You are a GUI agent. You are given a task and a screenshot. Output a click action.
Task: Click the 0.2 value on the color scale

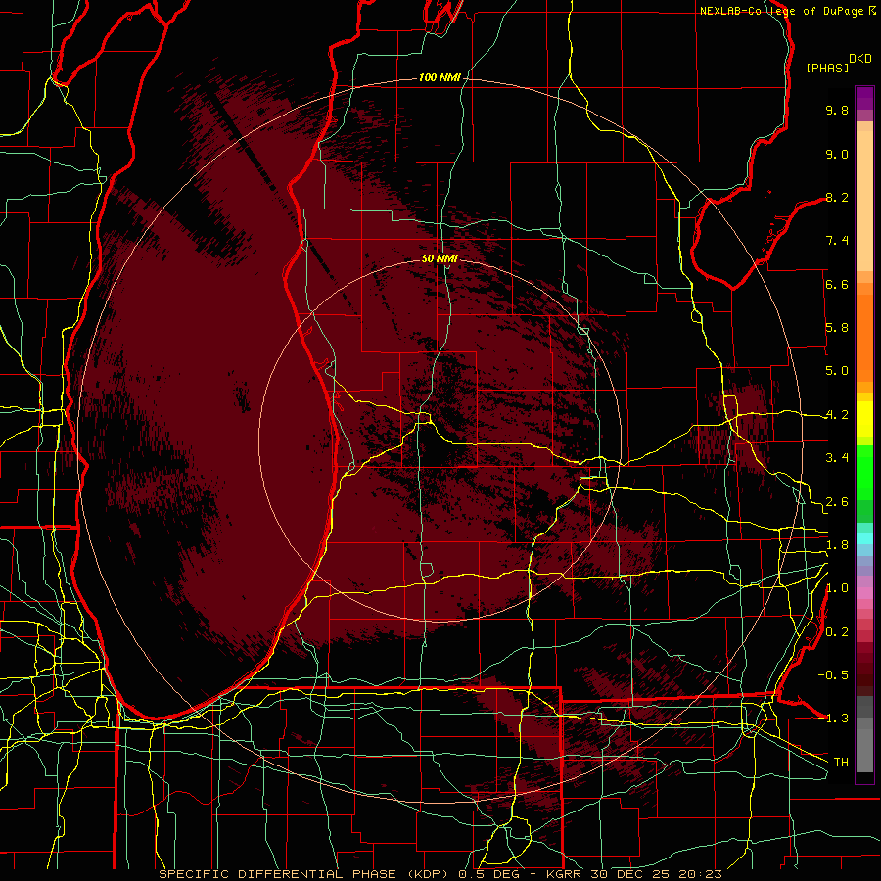pos(837,632)
